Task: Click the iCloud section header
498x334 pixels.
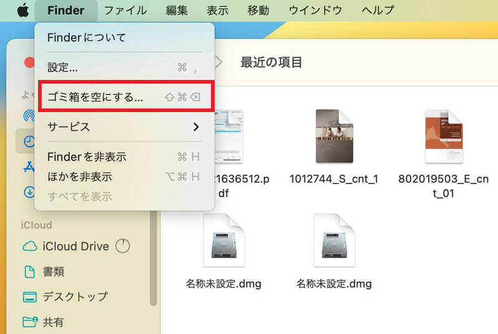Action: tap(36, 225)
